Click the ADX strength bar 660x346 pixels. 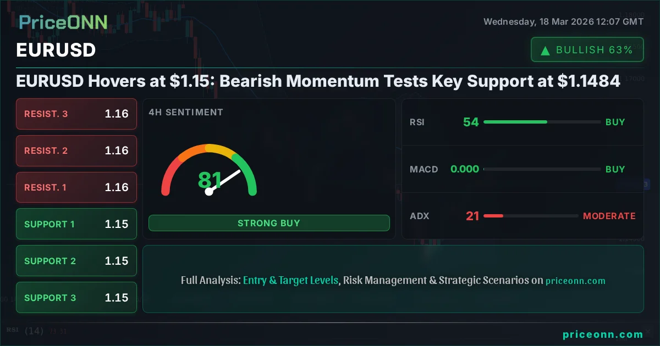pos(530,216)
